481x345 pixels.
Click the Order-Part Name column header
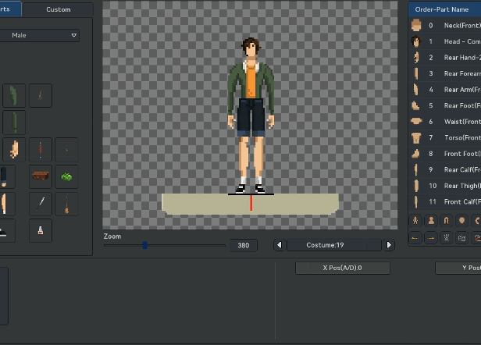tap(444, 9)
